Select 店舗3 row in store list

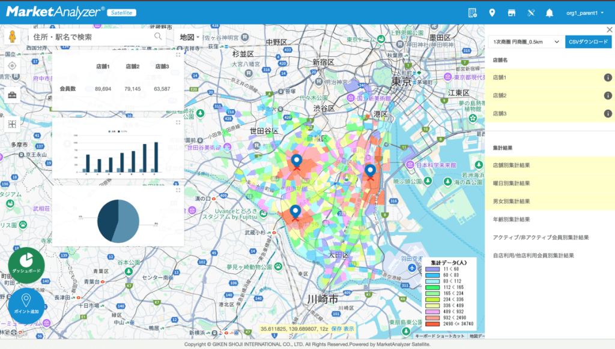click(x=550, y=113)
